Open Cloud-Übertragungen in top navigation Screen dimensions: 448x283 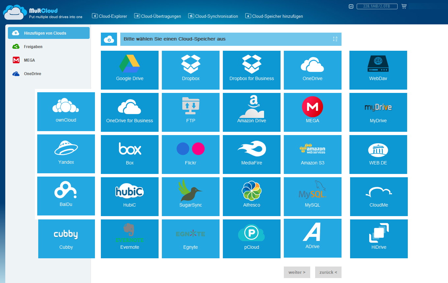point(158,16)
